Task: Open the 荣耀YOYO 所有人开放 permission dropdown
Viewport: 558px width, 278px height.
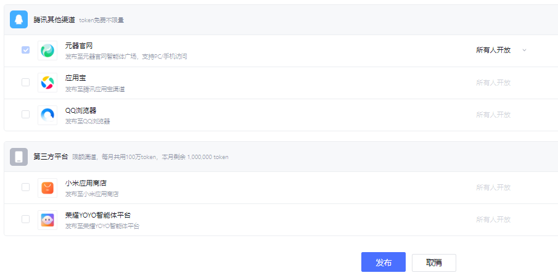Action: pyautogui.click(x=493, y=219)
